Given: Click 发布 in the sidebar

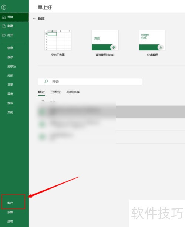Looking at the screenshot, I should pos(10,103).
